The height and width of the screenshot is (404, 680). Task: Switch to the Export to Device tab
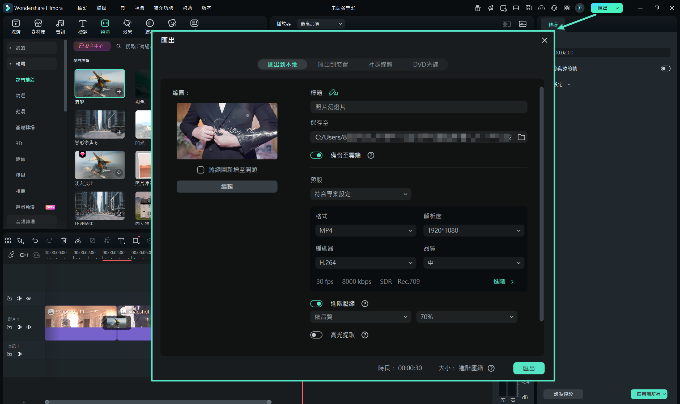click(x=333, y=65)
